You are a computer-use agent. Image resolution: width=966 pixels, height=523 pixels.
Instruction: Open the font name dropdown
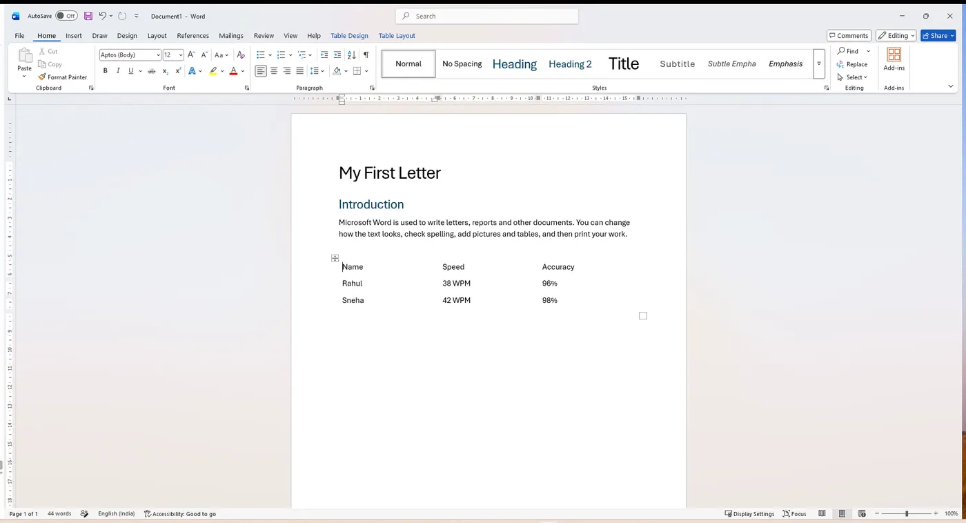tap(158, 55)
